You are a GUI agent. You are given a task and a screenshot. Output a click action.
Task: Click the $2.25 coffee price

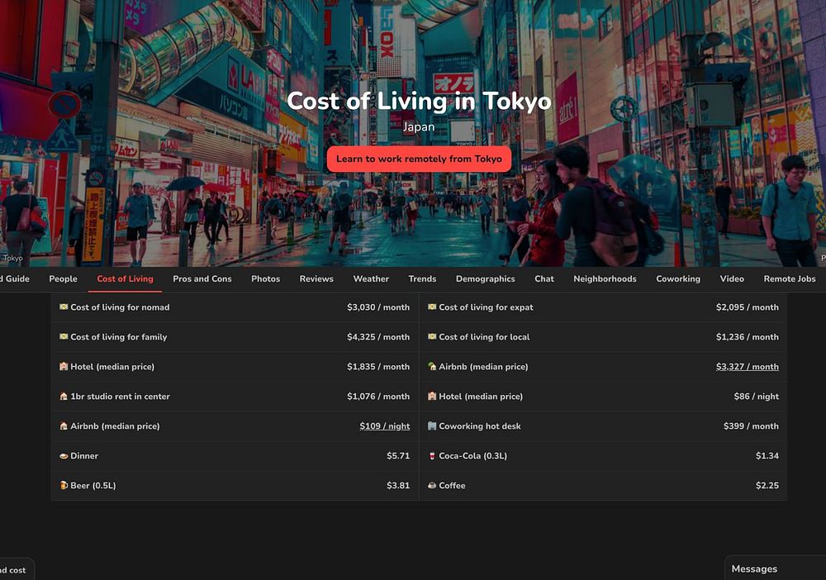767,485
